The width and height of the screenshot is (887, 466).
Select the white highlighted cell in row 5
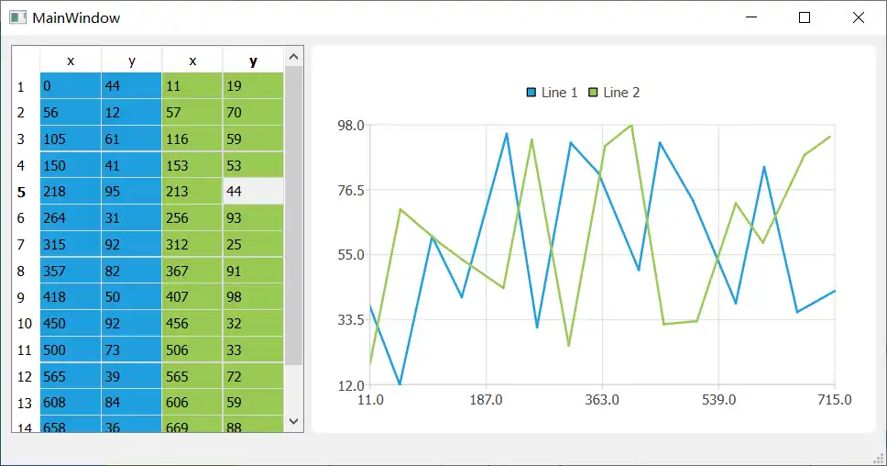point(253,192)
